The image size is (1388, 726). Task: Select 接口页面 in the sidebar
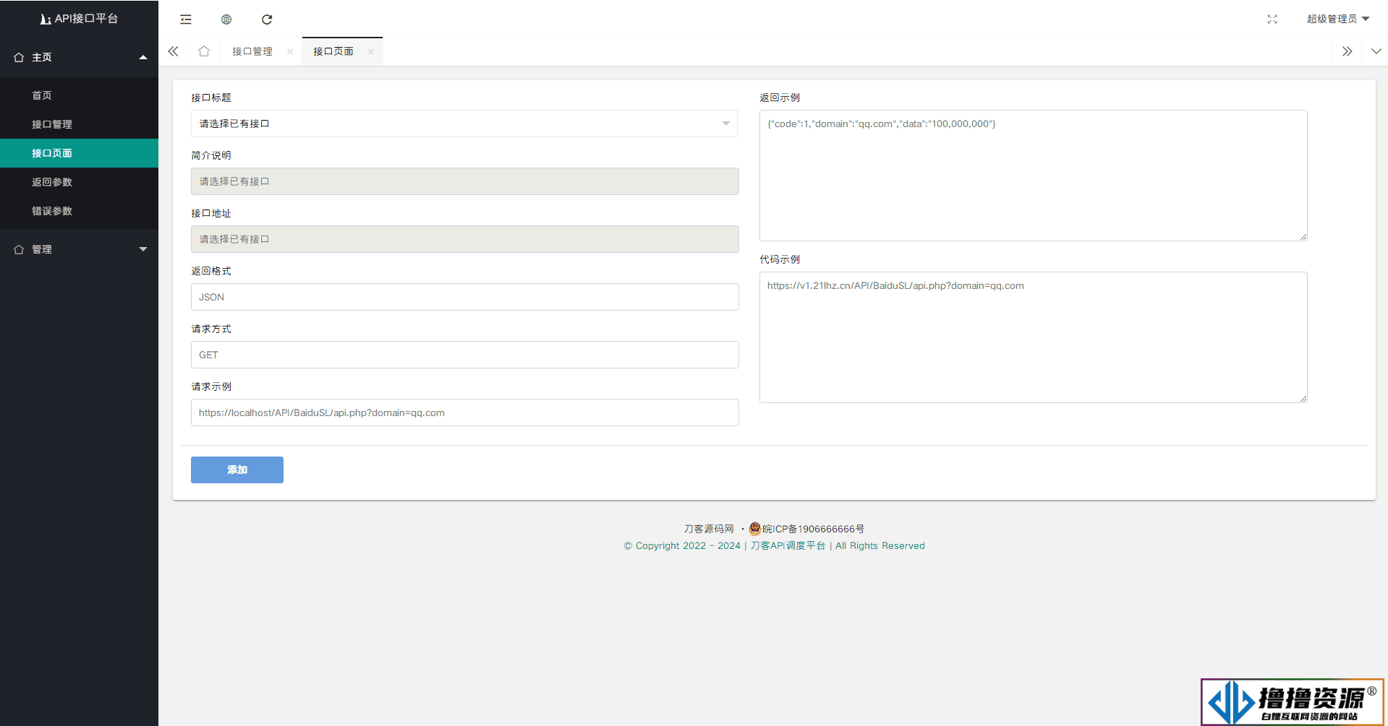coord(79,153)
